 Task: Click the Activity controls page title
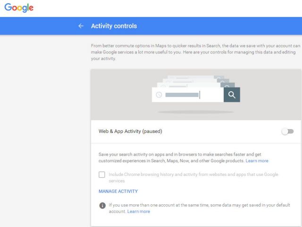click(x=114, y=26)
